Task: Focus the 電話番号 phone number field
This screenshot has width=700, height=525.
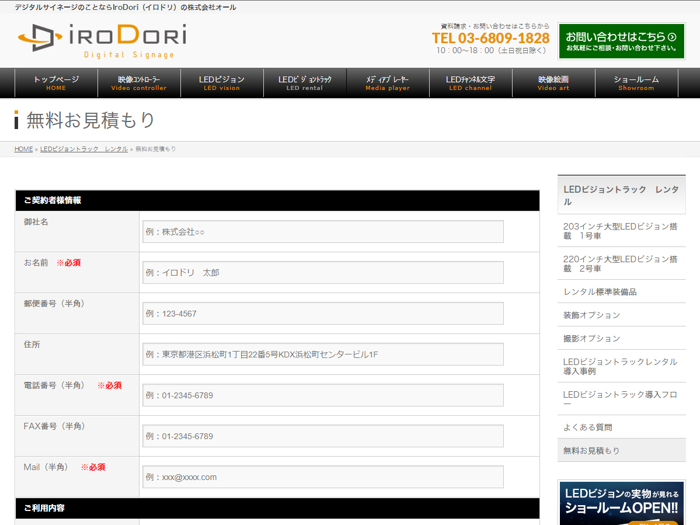Action: coord(323,395)
